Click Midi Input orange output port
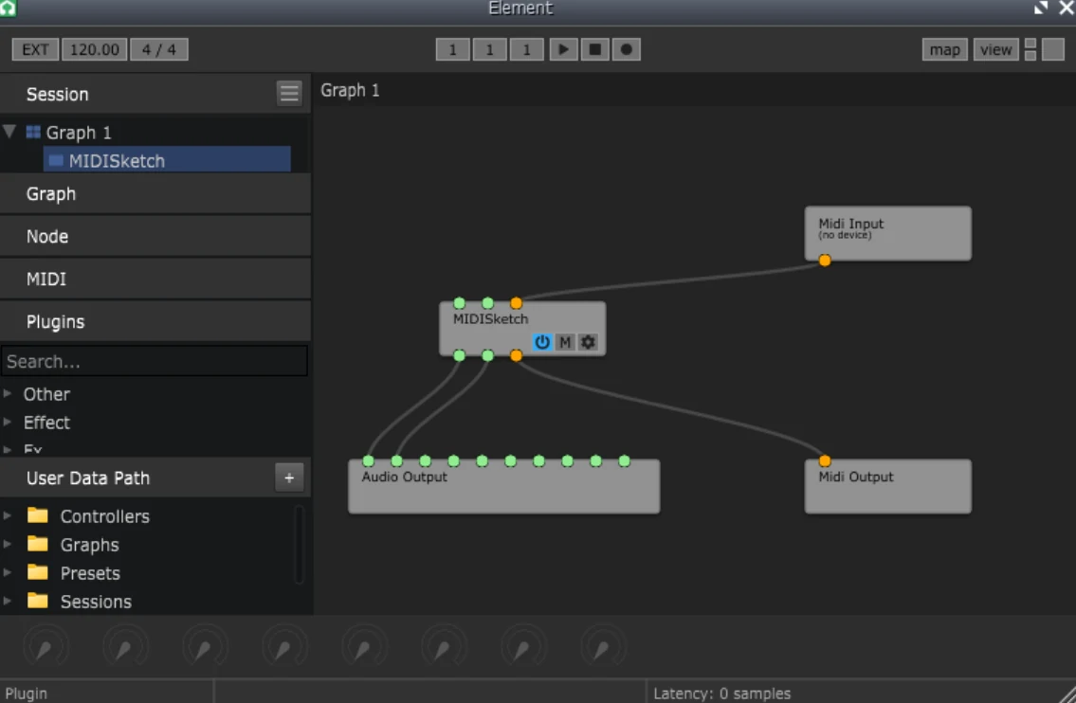Viewport: 1076px width, 703px height. (825, 260)
